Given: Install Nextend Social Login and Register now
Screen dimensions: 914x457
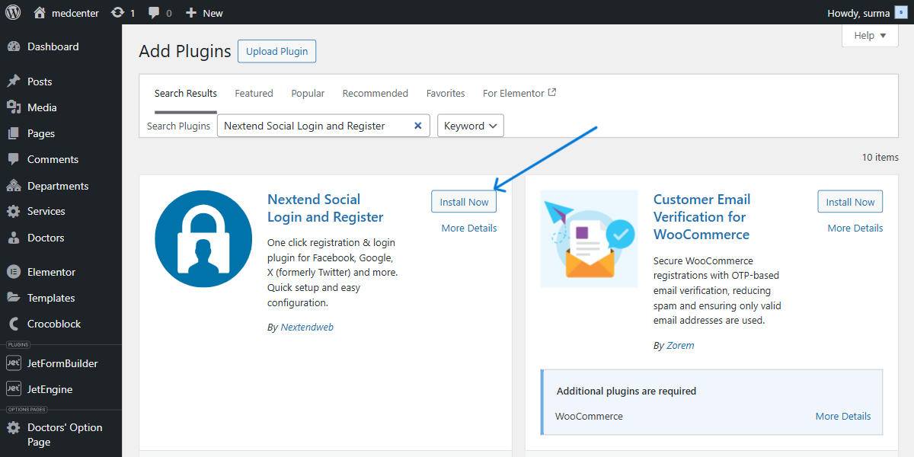Looking at the screenshot, I should (464, 202).
